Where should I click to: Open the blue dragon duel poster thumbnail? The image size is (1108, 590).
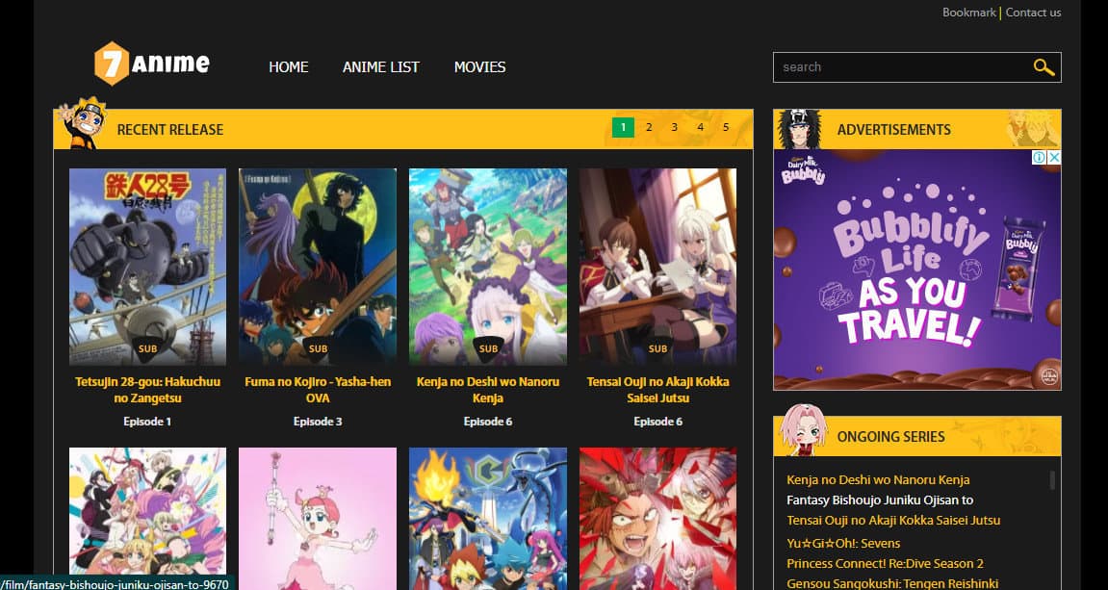click(488, 519)
